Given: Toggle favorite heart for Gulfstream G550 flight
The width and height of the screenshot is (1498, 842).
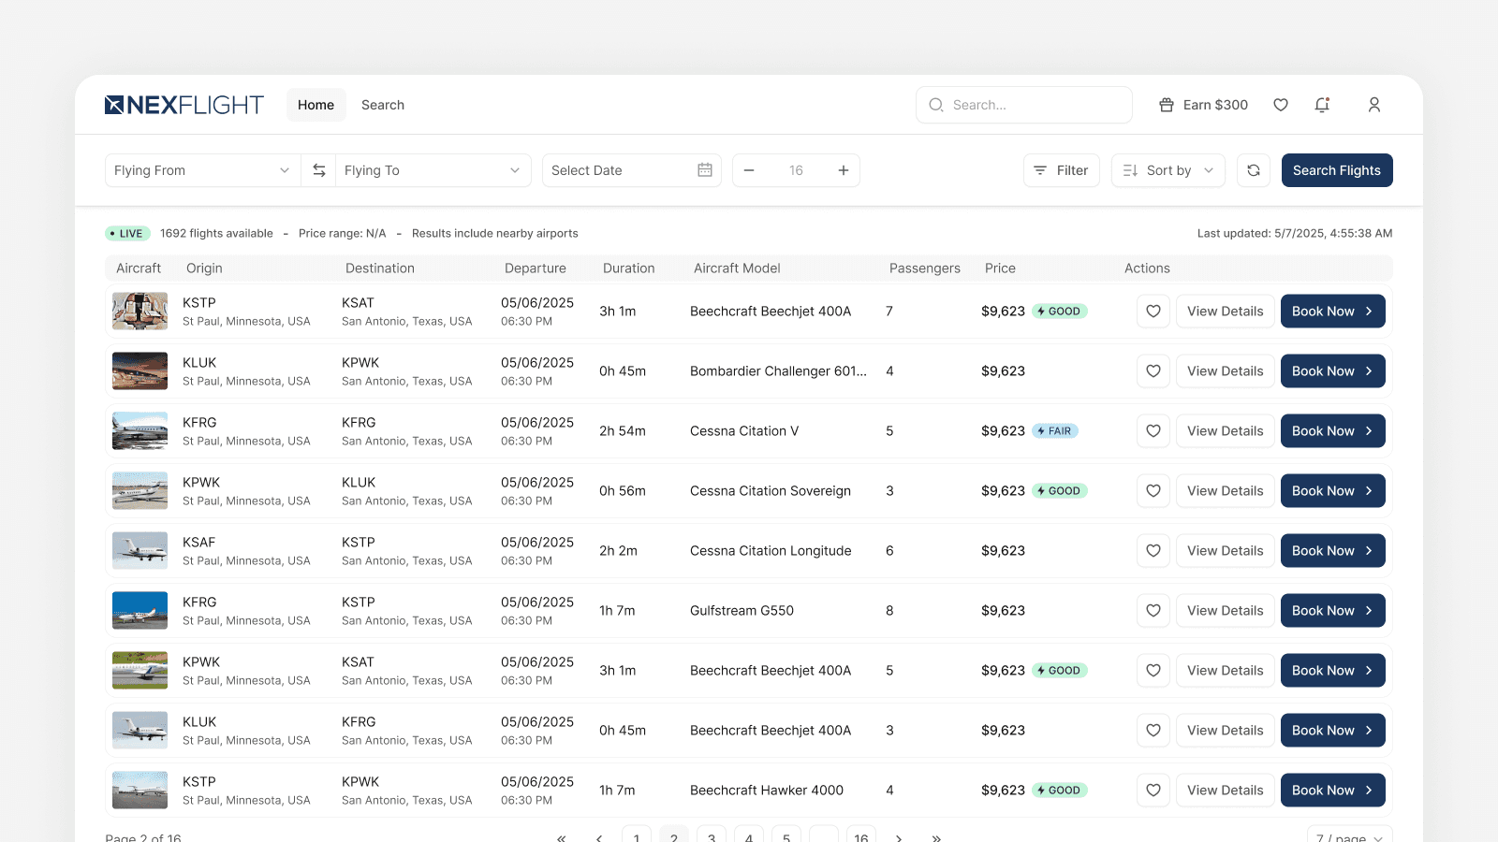Looking at the screenshot, I should (x=1153, y=611).
